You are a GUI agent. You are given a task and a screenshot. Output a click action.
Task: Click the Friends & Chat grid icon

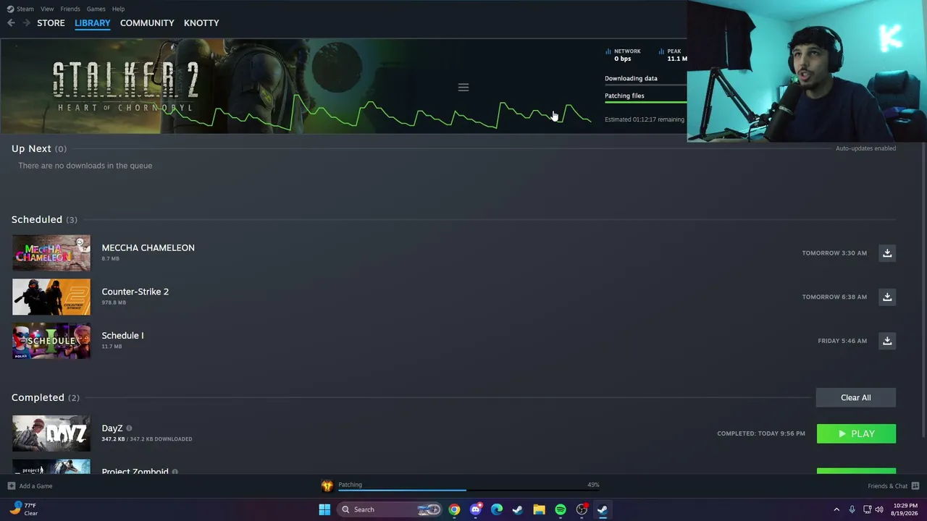tap(915, 486)
